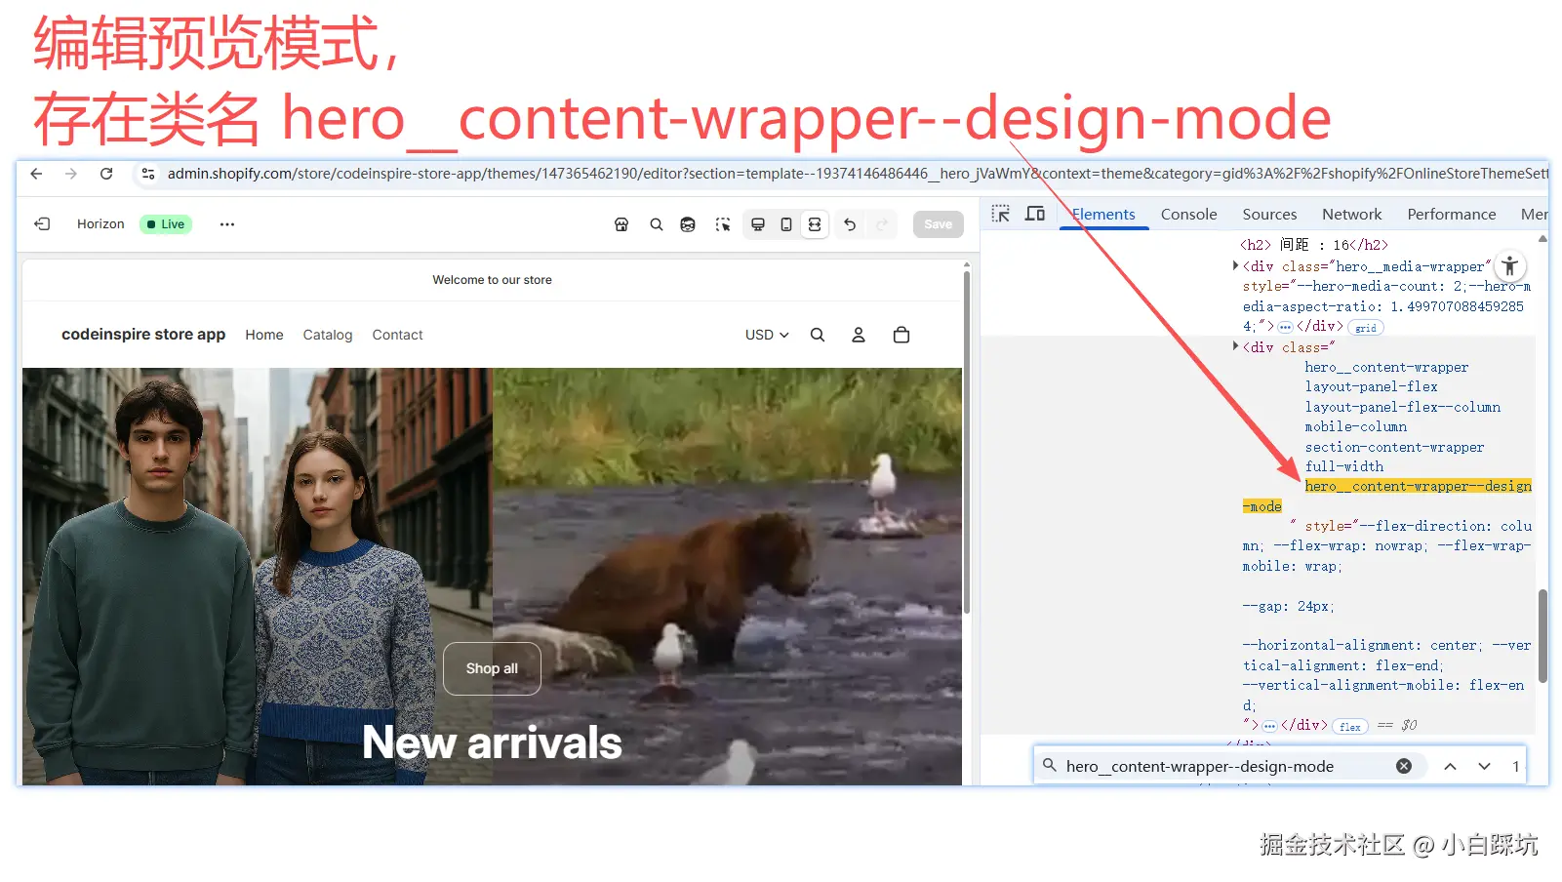This screenshot has width=1562, height=882.
Task: Click the highlighted hero__content-wrapper--design class
Action: (1418, 486)
